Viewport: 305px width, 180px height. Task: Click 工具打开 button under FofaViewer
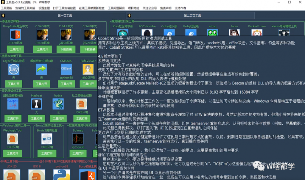88,84
